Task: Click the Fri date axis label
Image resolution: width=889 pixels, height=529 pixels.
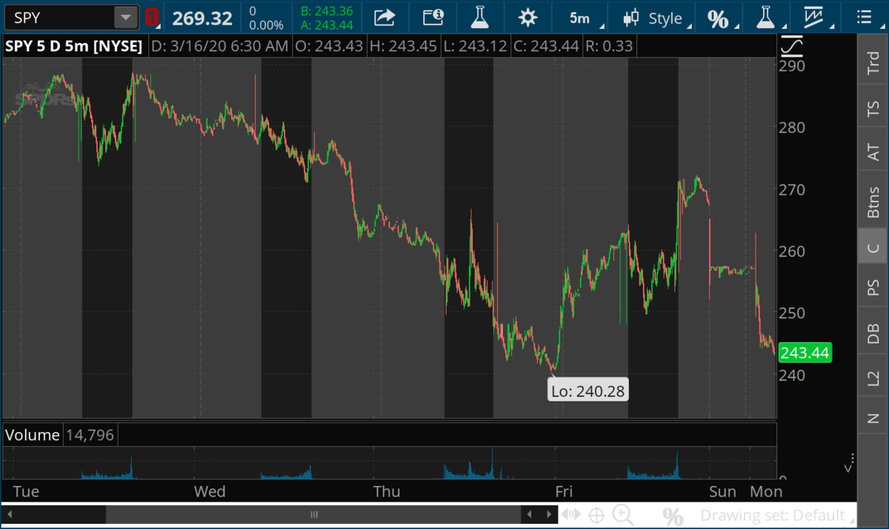Action: click(x=564, y=492)
